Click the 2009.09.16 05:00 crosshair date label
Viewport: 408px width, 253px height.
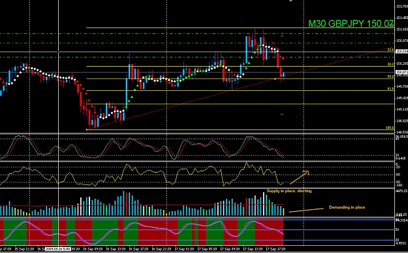point(57,249)
